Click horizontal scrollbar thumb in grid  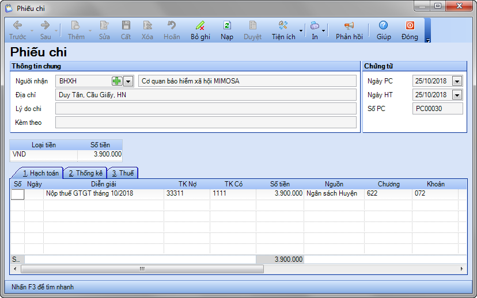[x=142, y=269]
